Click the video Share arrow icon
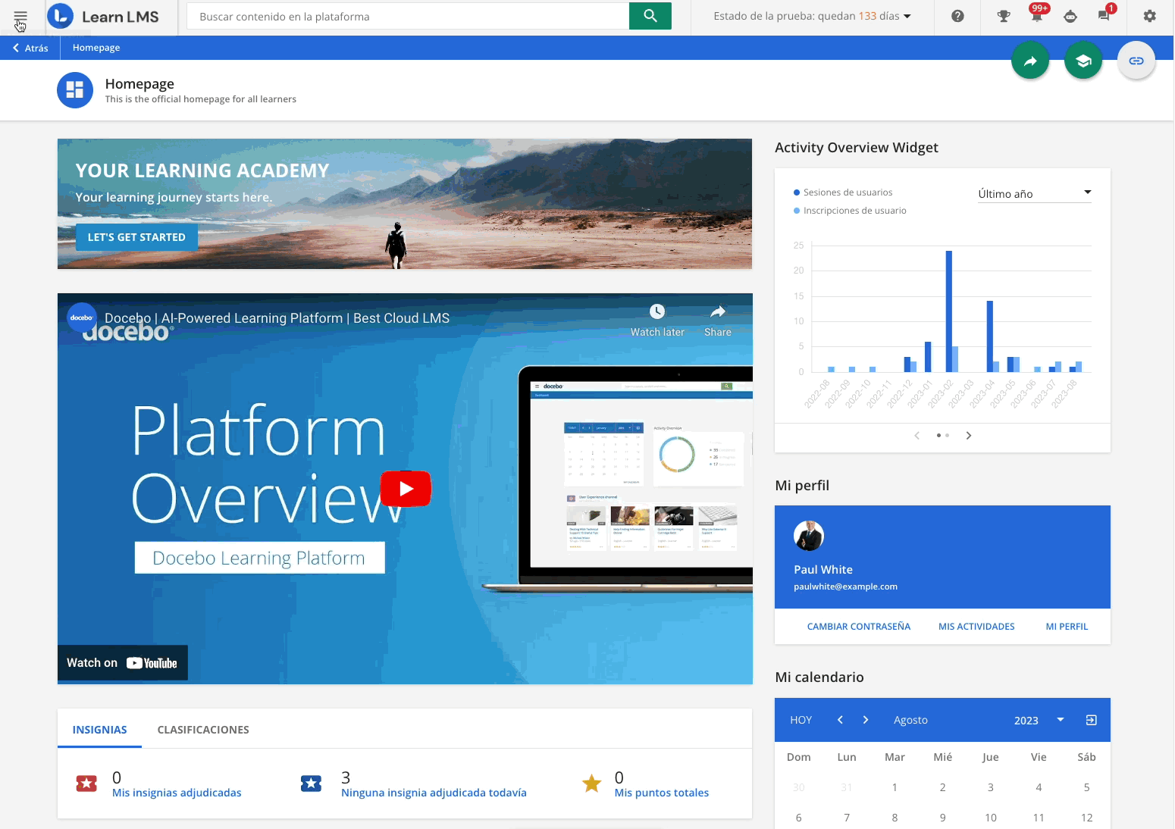The height and width of the screenshot is (829, 1175). (x=718, y=311)
